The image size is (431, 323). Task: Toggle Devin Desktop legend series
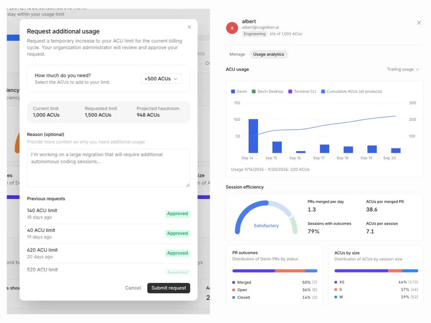click(x=268, y=92)
